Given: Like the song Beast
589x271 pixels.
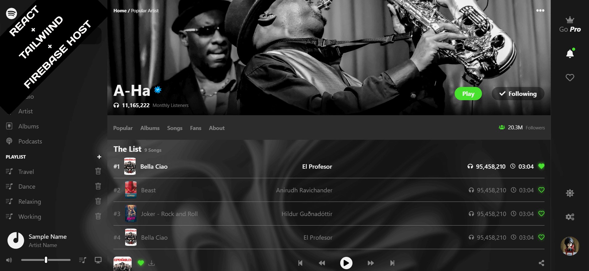Looking at the screenshot, I should 541,190.
